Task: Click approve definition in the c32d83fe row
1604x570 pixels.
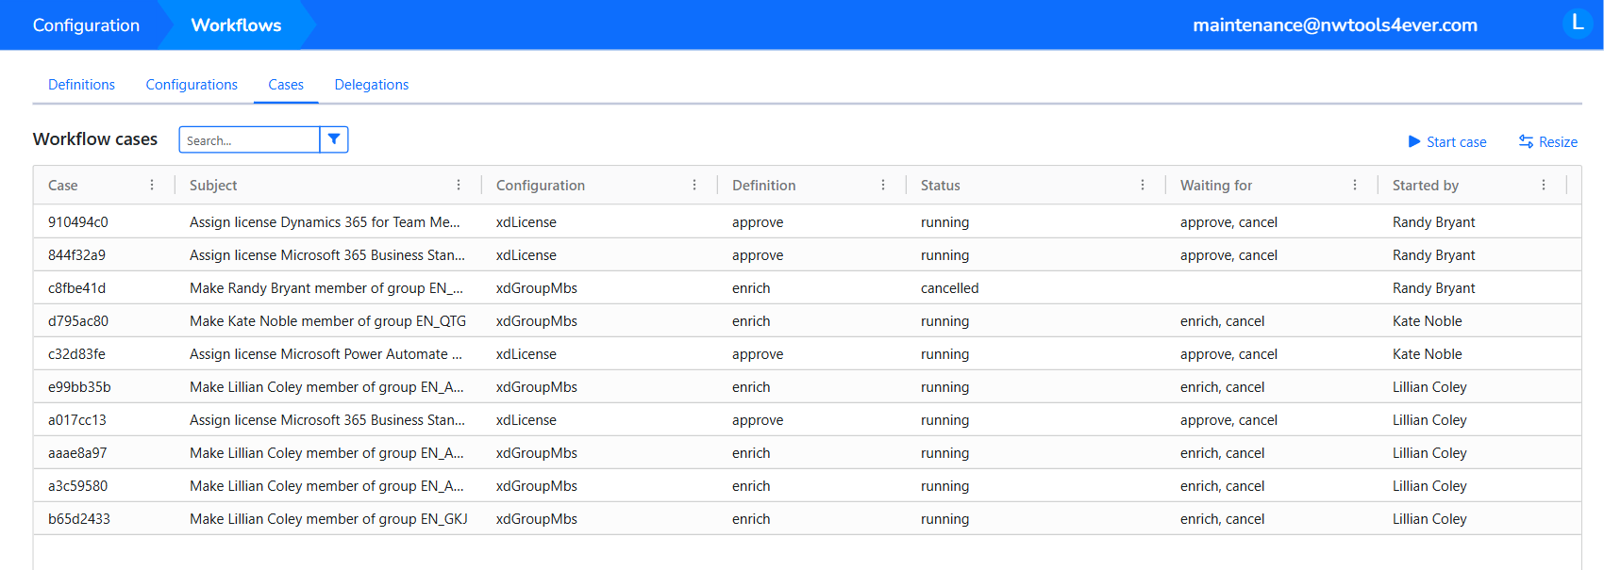Action: (758, 354)
